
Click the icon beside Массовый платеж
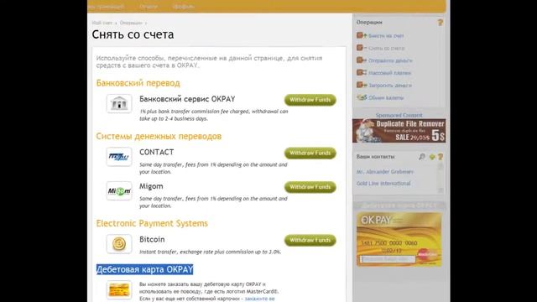point(362,73)
